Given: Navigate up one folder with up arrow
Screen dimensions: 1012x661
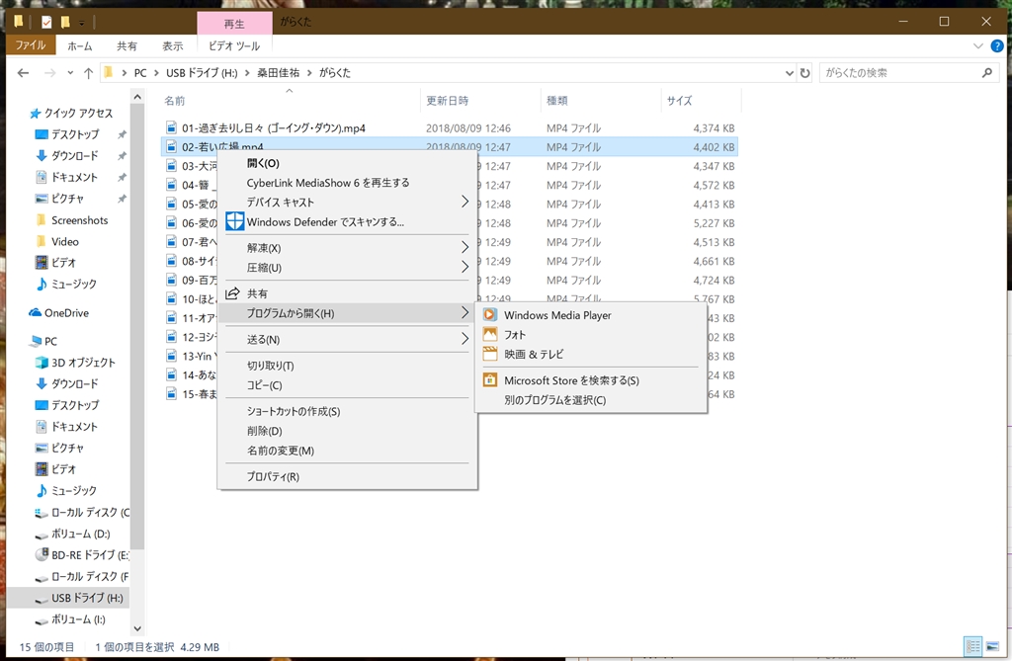Looking at the screenshot, I should 88,73.
